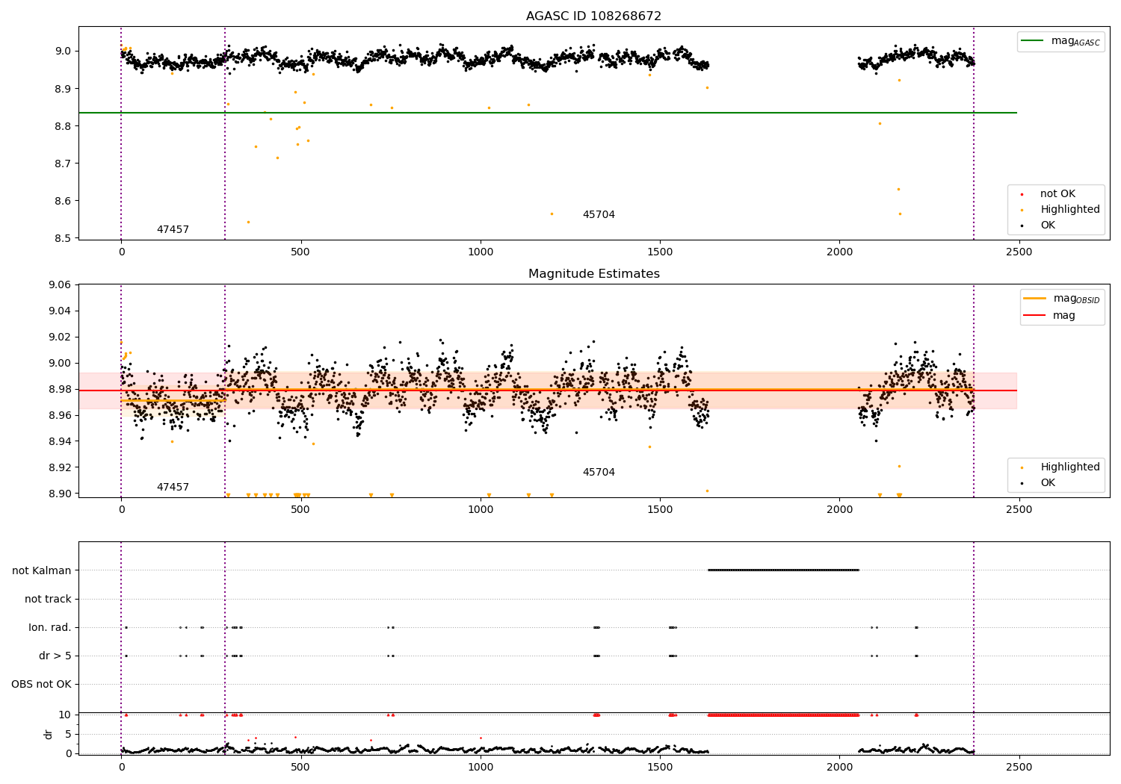Screen dimensions: 1121x784
Task: Click the "8.5" y-tick of the top plot
Action: tap(65, 239)
